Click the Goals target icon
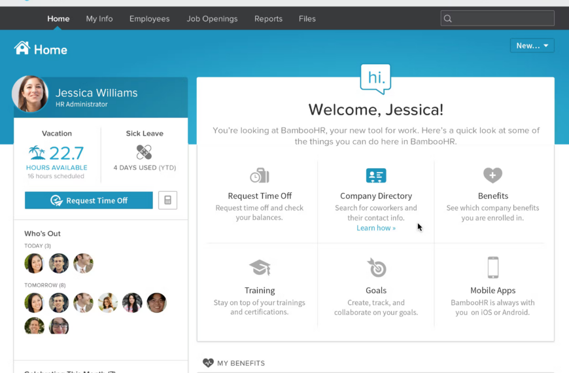 point(376,268)
